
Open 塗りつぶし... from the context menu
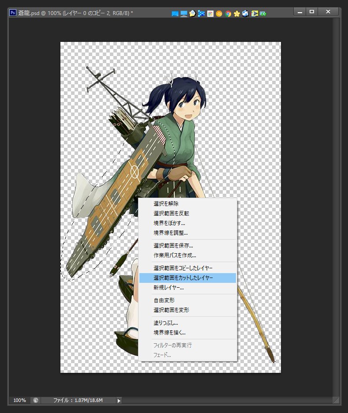(187, 323)
